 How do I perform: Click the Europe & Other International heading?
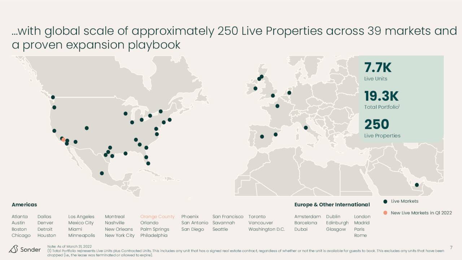coord(332,205)
